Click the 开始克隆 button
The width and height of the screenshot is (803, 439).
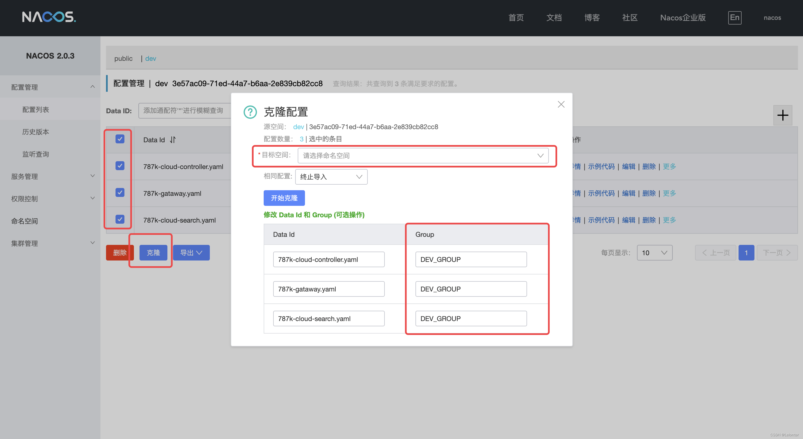(284, 198)
